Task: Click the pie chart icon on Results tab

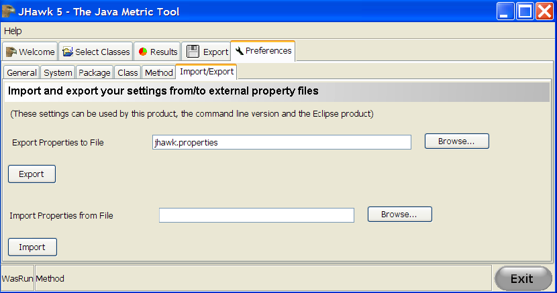Action: (x=143, y=52)
